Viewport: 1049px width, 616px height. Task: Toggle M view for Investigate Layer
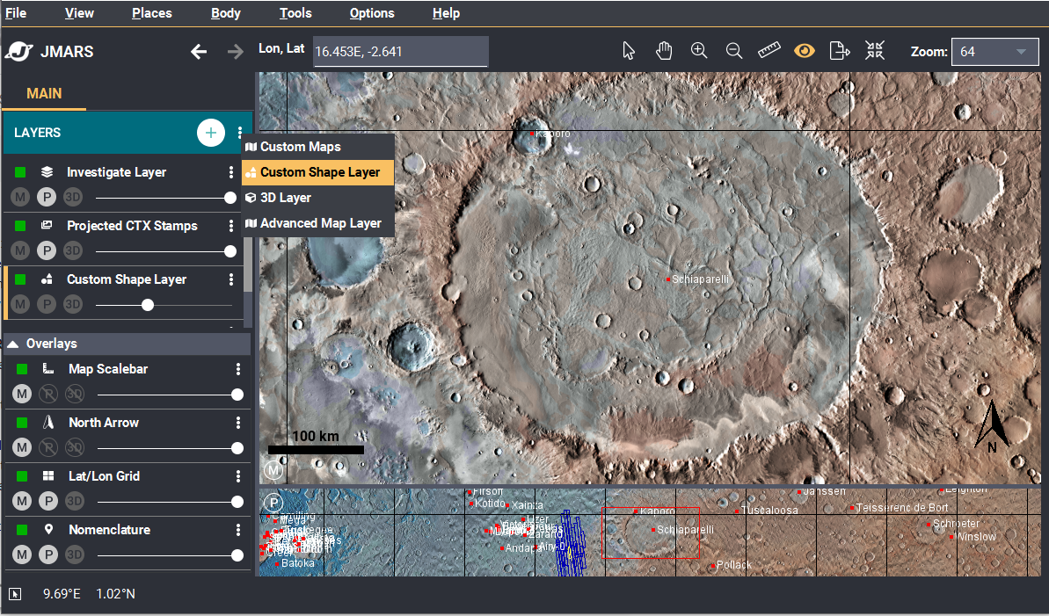(20, 198)
